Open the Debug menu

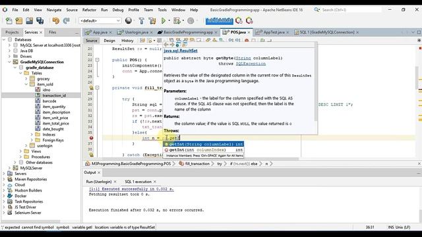point(118,10)
